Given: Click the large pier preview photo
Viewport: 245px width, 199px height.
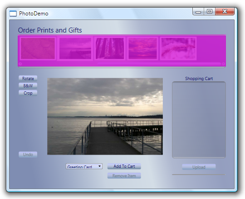Looking at the screenshot, I should point(105,116).
